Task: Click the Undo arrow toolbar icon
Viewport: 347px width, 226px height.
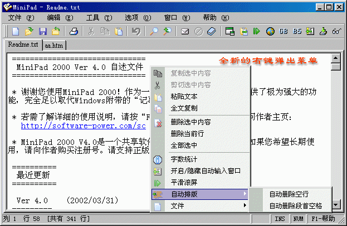Action: click(136, 31)
